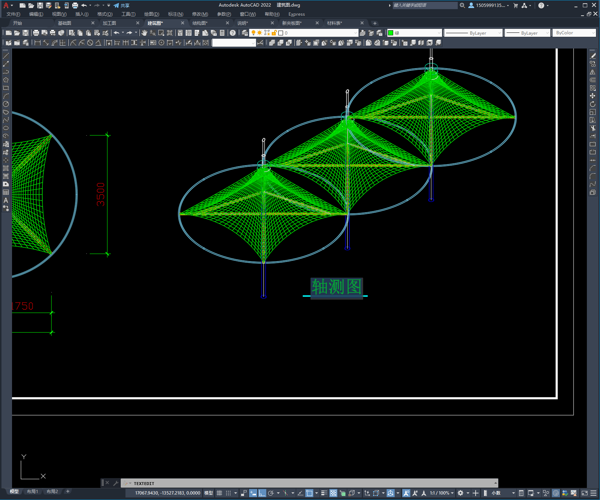600x500 pixels.
Task: Select the Trim modify tool
Action: (x=593, y=128)
